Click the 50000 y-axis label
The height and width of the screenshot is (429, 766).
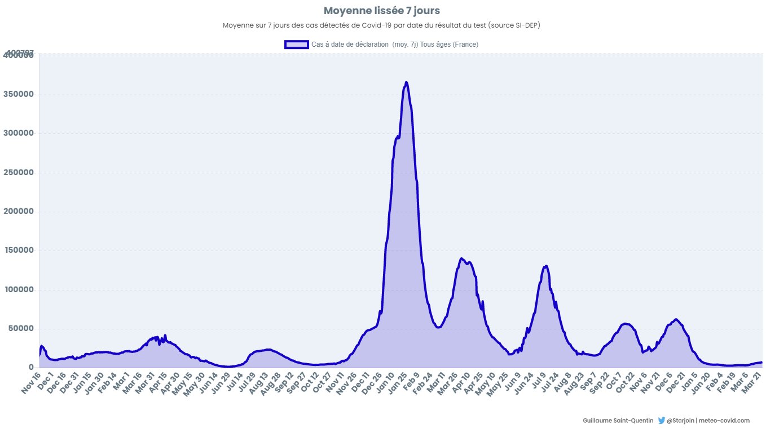(x=21, y=329)
